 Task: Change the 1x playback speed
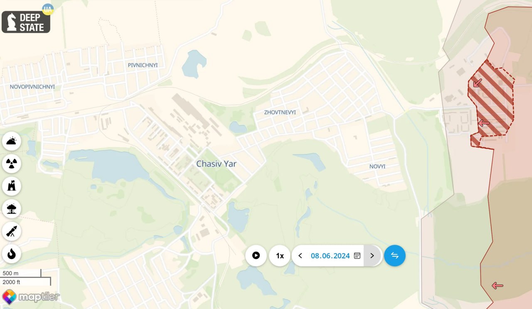click(280, 255)
